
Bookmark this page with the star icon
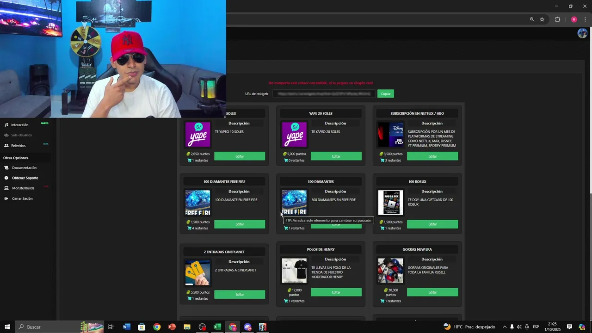click(542, 19)
